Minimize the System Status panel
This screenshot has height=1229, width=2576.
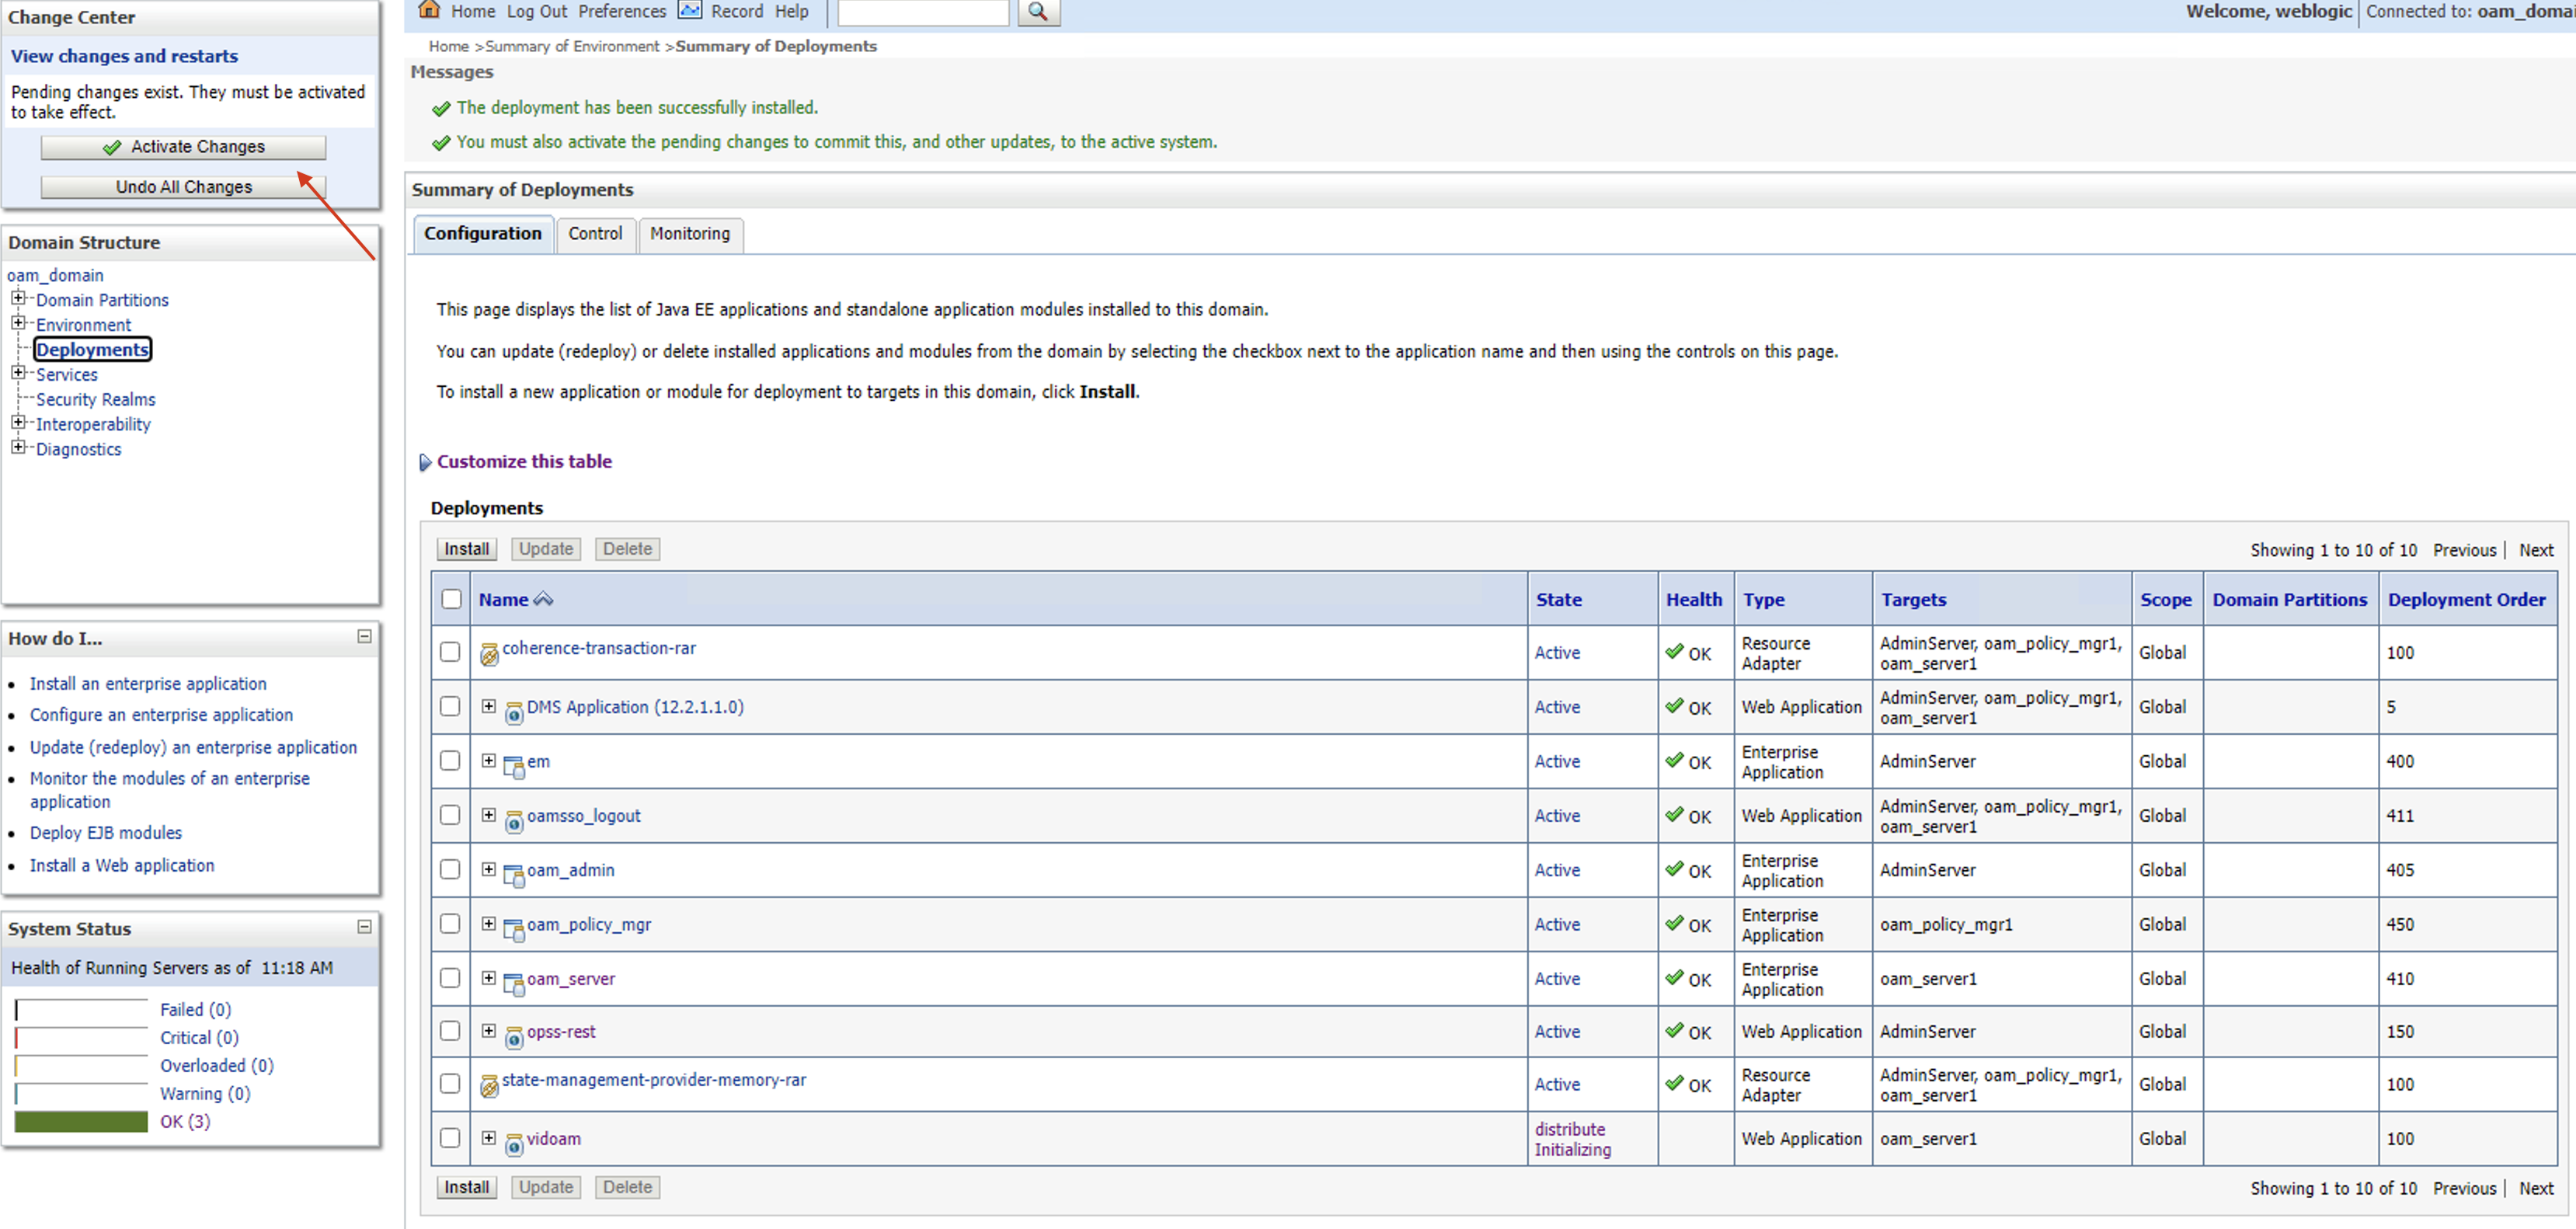click(x=365, y=927)
